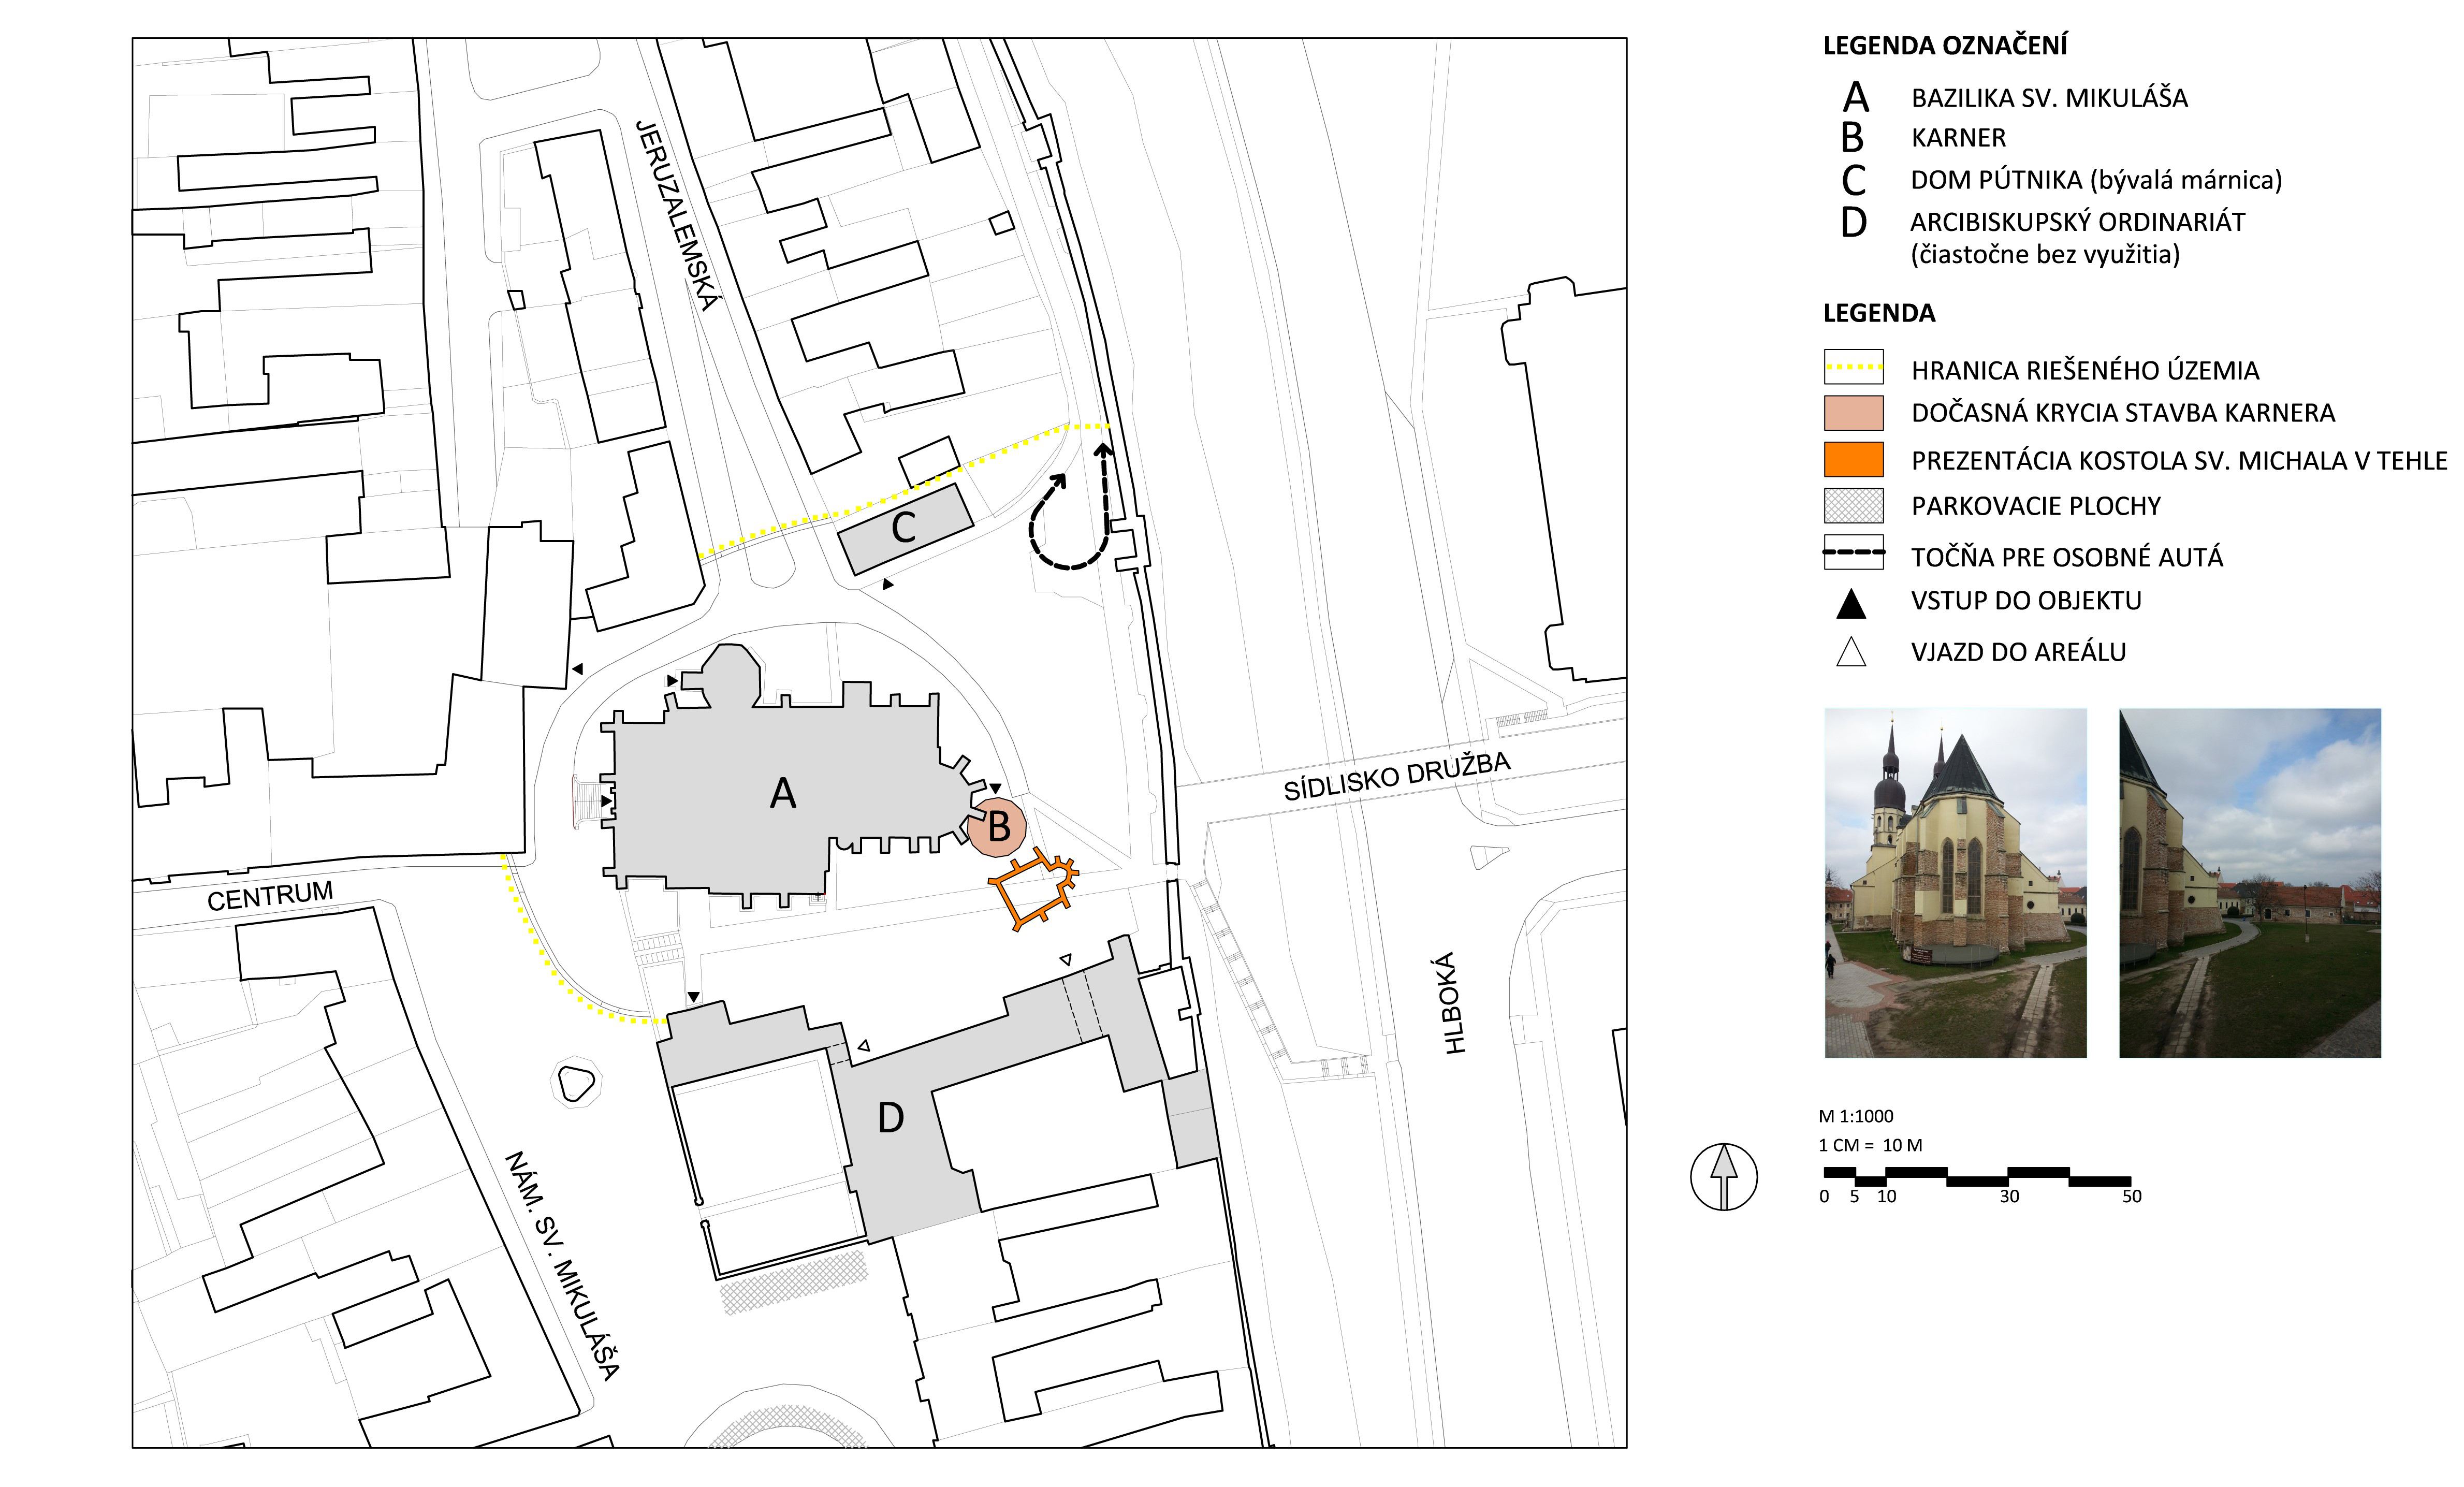2464x1487 pixels.
Task: Click building C on the map
Action: click(x=904, y=528)
